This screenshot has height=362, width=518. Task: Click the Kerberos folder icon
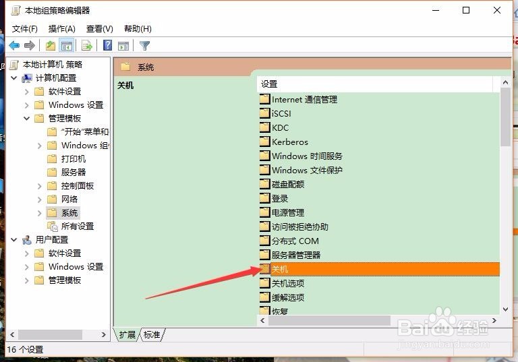[264, 142]
